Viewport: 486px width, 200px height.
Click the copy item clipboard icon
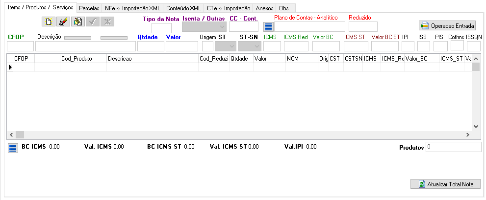[x=77, y=22]
